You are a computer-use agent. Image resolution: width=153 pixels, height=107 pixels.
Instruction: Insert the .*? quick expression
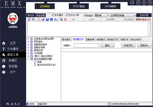tap(73, 19)
